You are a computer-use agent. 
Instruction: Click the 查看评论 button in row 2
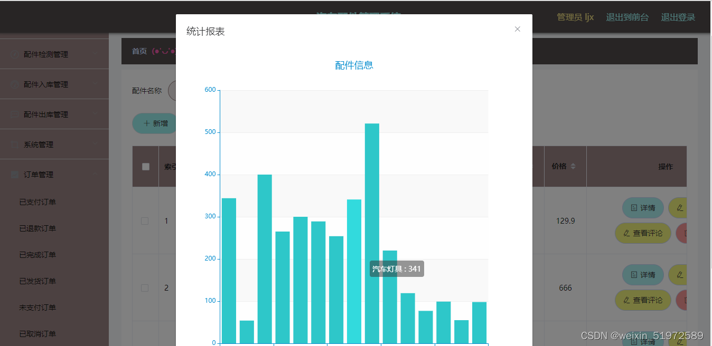click(643, 300)
